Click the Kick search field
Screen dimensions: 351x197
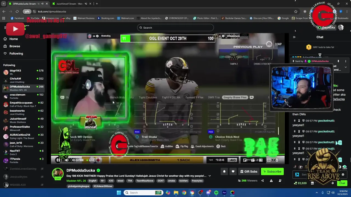point(175,28)
